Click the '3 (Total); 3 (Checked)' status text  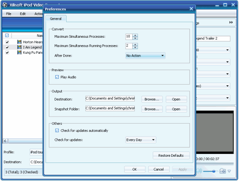point(22,172)
